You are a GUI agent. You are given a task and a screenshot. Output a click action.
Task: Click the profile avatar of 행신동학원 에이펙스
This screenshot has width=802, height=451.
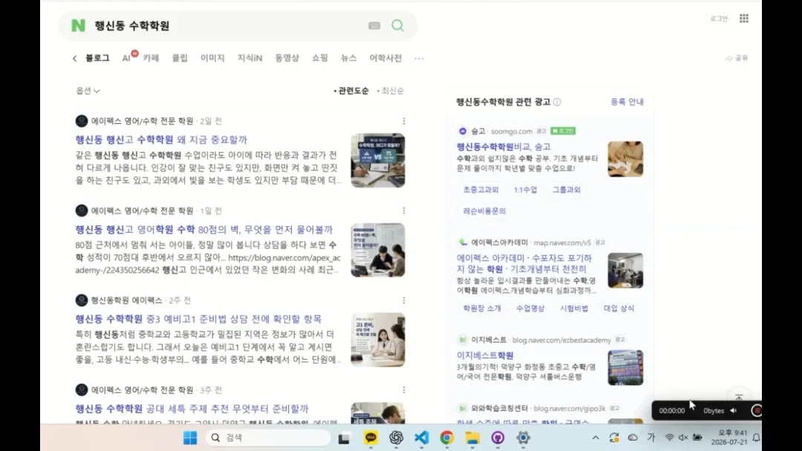click(82, 300)
